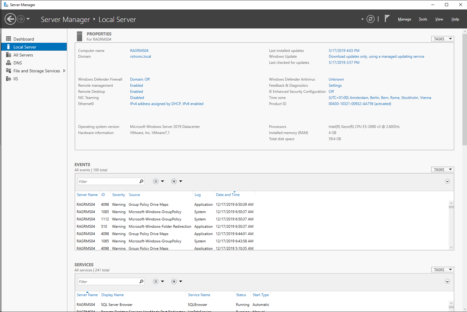Screen dimensions: 467x312
Task: Click the last checked for updates date link
Action: tap(344, 63)
